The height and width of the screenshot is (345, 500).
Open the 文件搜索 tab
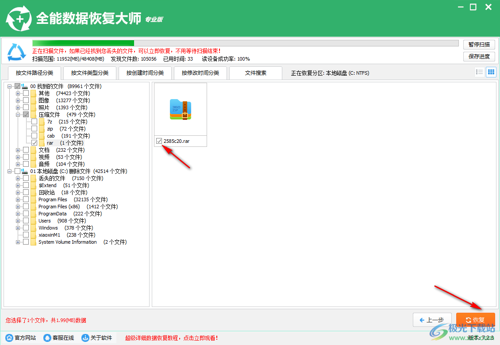click(x=255, y=73)
